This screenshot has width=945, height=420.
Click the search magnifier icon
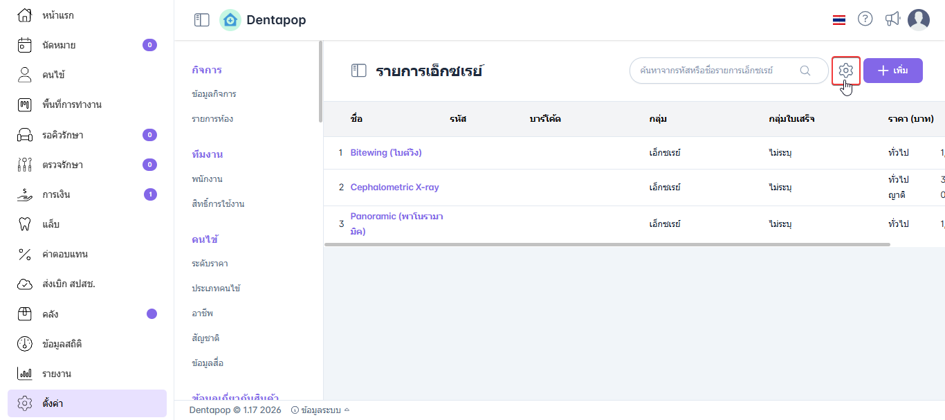(805, 71)
